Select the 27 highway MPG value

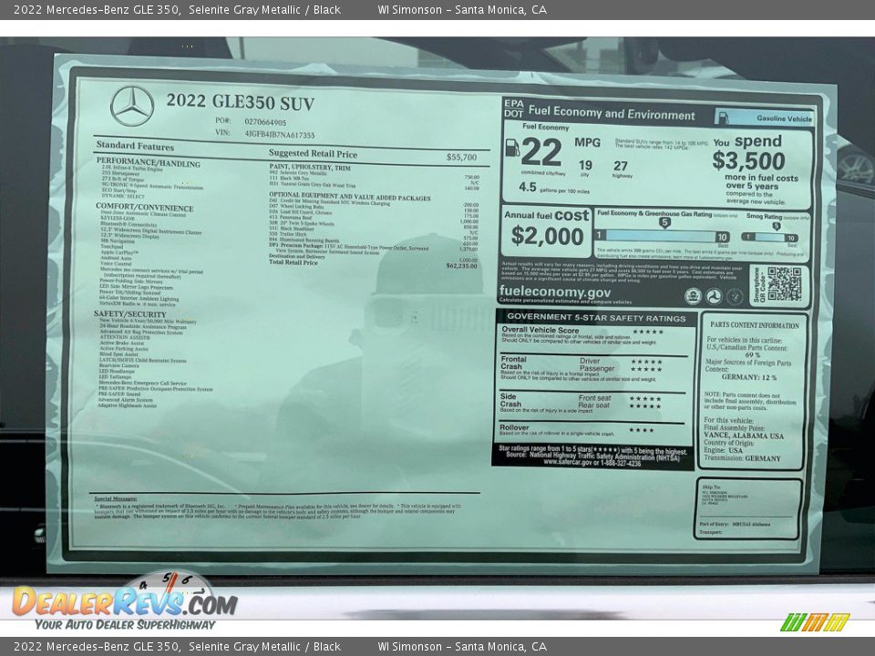click(621, 166)
